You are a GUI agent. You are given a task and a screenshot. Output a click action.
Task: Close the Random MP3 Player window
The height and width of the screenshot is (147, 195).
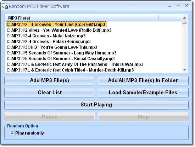pos(186,6)
